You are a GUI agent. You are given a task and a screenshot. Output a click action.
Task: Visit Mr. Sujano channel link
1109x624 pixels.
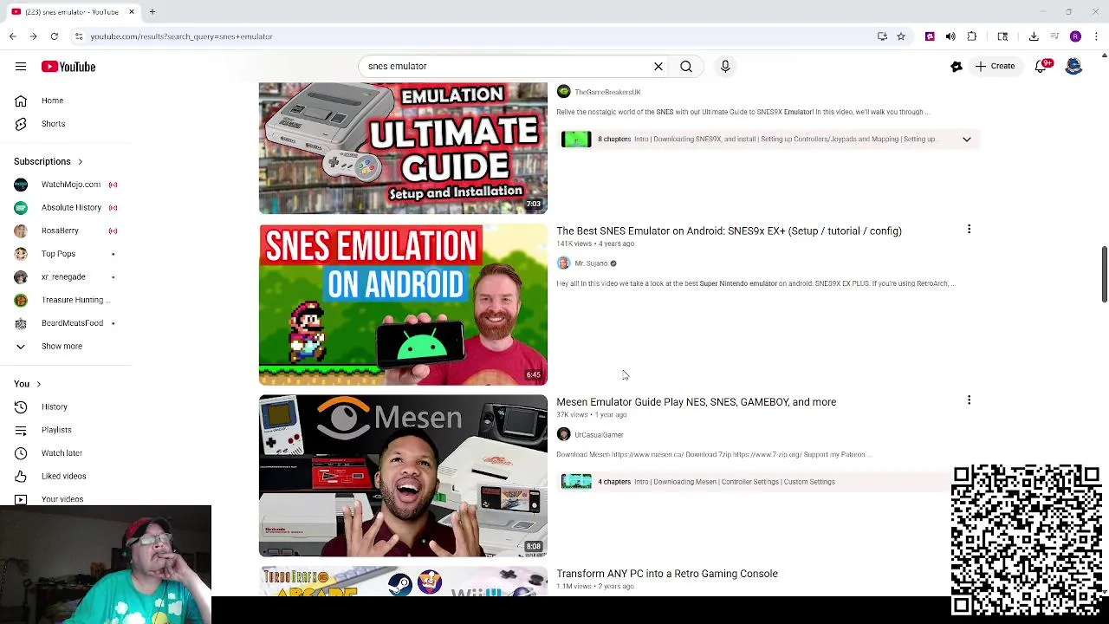(x=591, y=263)
